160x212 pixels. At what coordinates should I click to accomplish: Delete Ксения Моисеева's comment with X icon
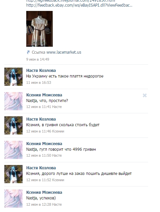point(144,95)
